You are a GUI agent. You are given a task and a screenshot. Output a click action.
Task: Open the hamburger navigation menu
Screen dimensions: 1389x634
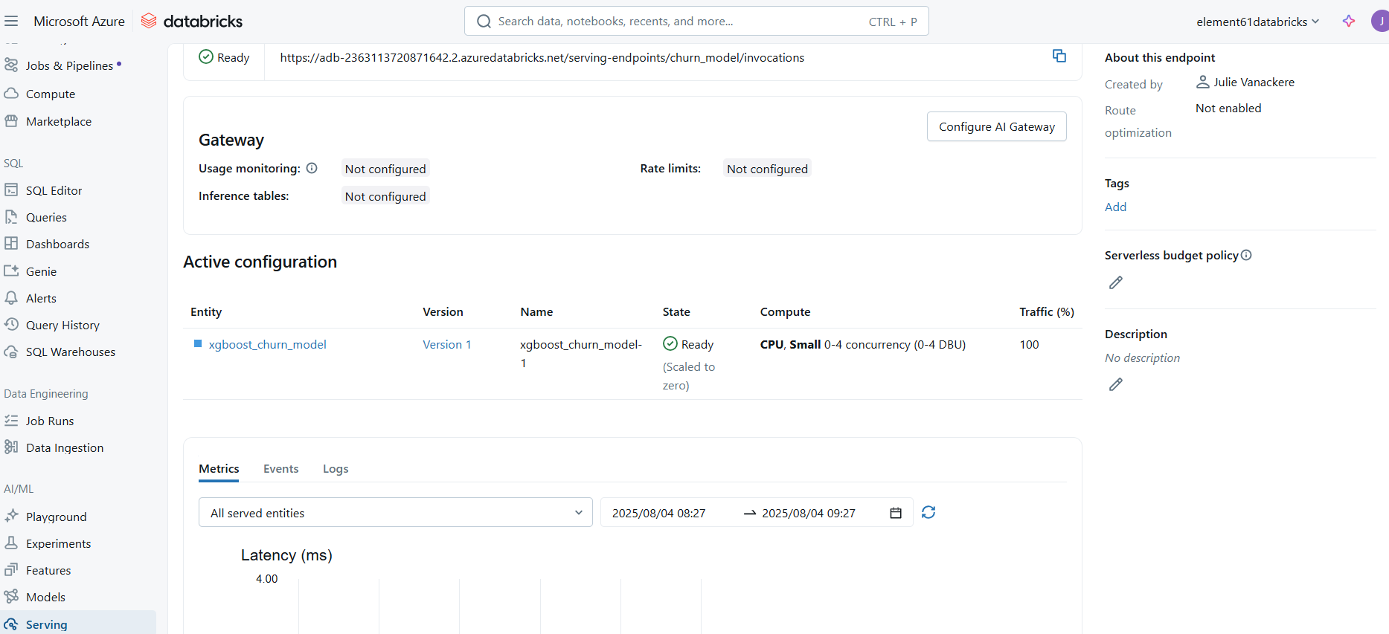[11, 21]
